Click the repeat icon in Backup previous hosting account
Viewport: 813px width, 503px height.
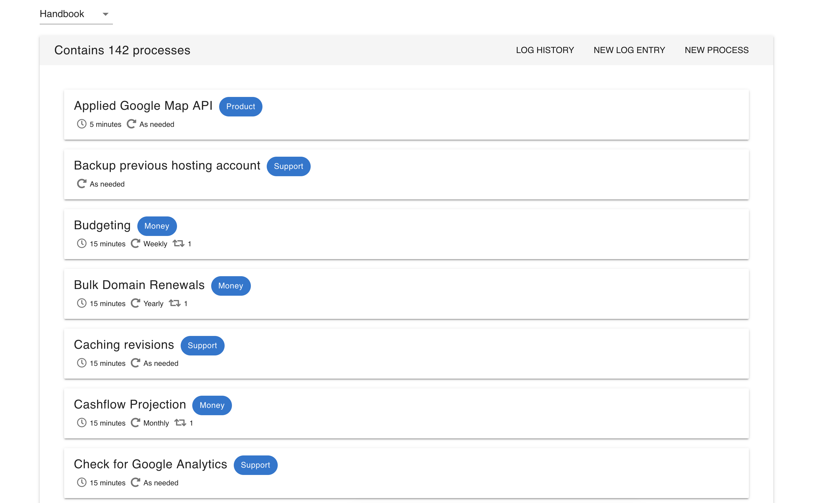pos(81,184)
